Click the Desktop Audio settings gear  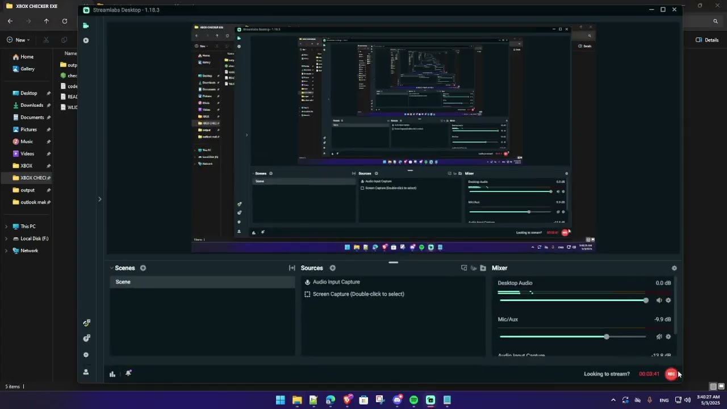click(x=668, y=301)
